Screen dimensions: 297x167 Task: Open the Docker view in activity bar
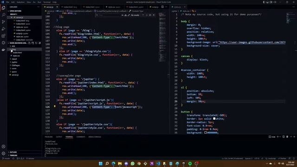pyautogui.click(x=3, y=50)
